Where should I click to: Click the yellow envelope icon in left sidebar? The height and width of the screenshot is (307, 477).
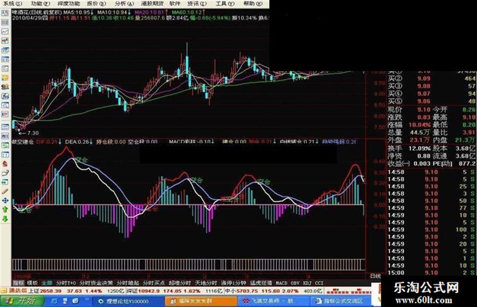click(x=5, y=78)
